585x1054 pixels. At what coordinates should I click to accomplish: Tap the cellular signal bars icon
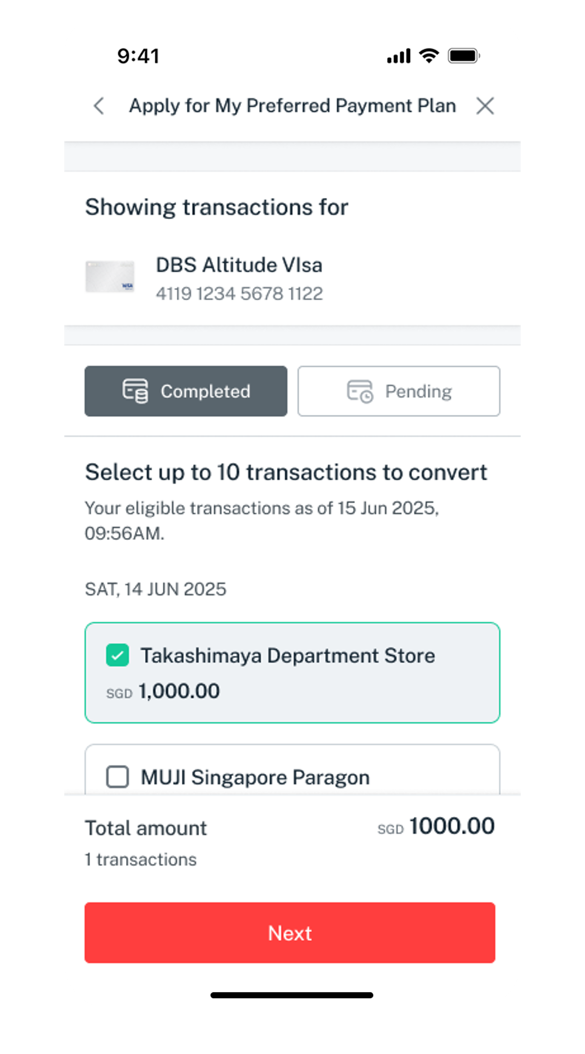[399, 56]
